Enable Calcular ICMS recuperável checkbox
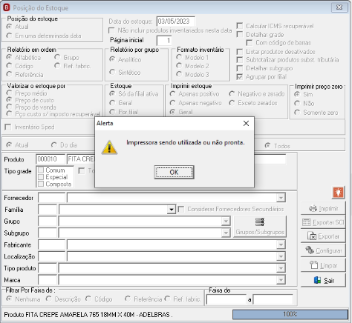This screenshot has width=352, height=323. coord(240,26)
